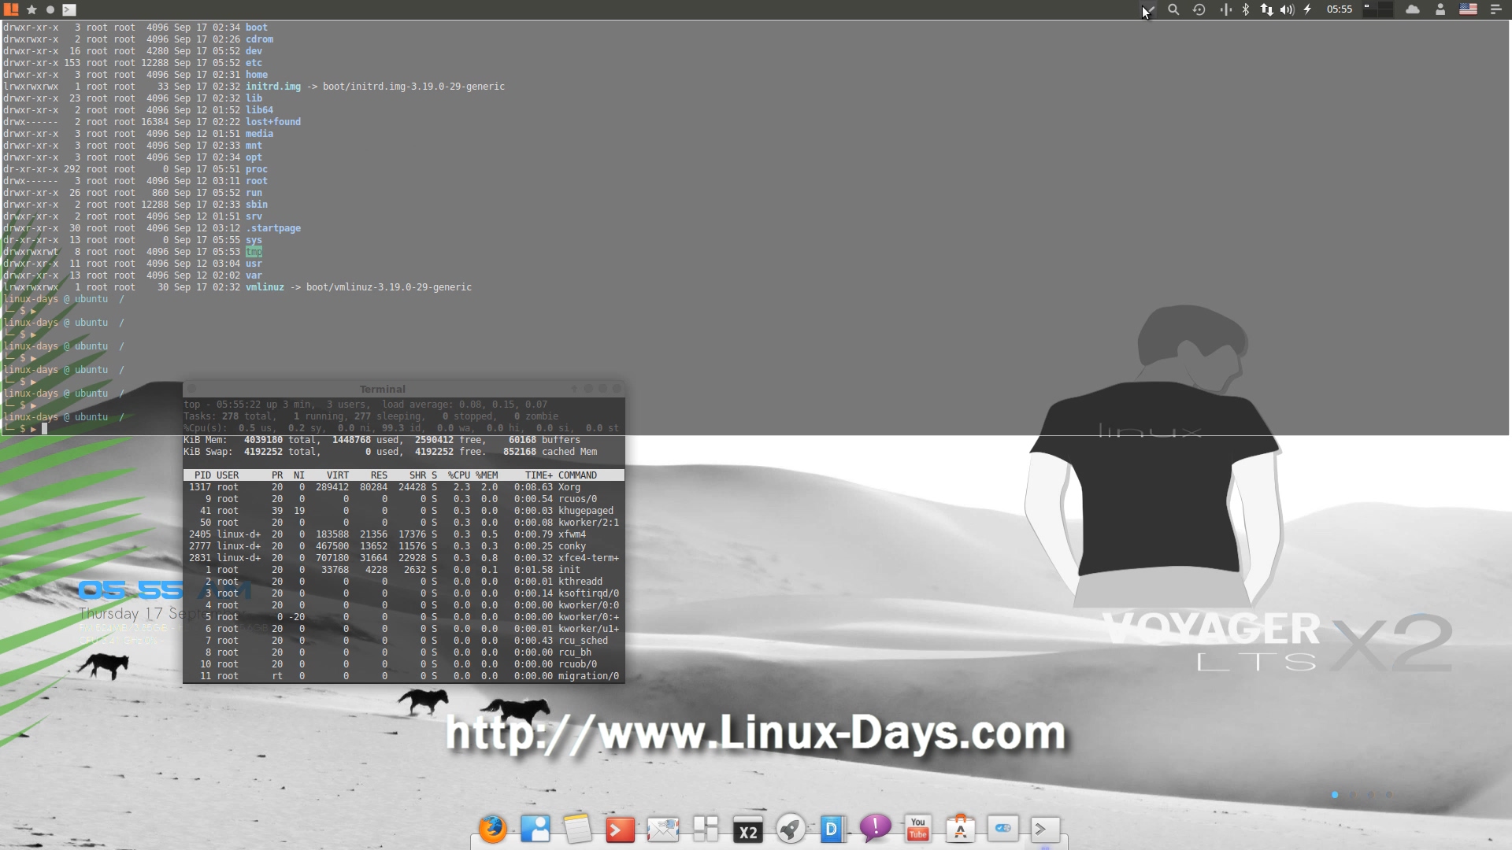
Task: Click the KiB Swap line in top
Action: tap(391, 452)
